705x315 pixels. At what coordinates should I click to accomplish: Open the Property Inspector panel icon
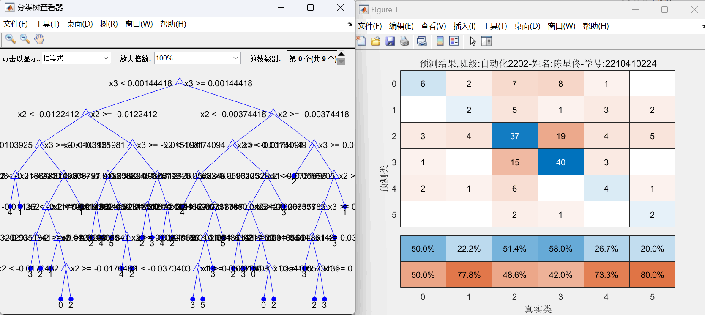coord(487,41)
